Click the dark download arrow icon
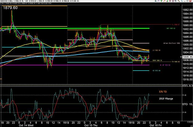193x127 pixels. click(176, 1)
